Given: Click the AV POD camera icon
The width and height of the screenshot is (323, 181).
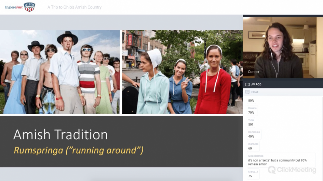Looking at the screenshot, I should pyautogui.click(x=247, y=84).
